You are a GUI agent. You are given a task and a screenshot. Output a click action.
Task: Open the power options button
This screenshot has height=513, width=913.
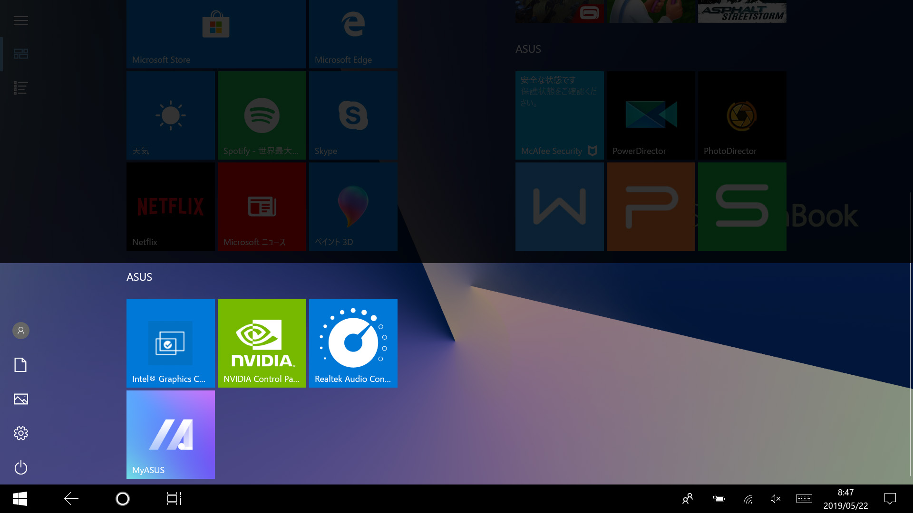[21, 468]
